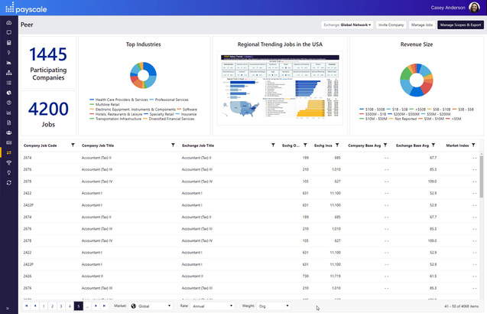Open the Exchange Global Network dropdown
This screenshot has height=314, width=487.
(347, 25)
